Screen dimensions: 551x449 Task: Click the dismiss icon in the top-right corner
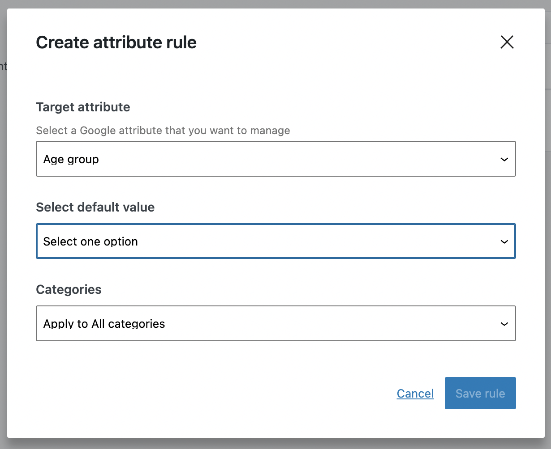[x=507, y=42]
